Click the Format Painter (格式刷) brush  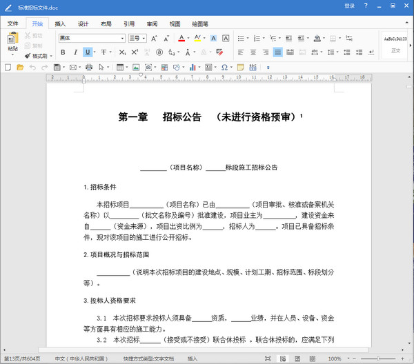coord(28,56)
